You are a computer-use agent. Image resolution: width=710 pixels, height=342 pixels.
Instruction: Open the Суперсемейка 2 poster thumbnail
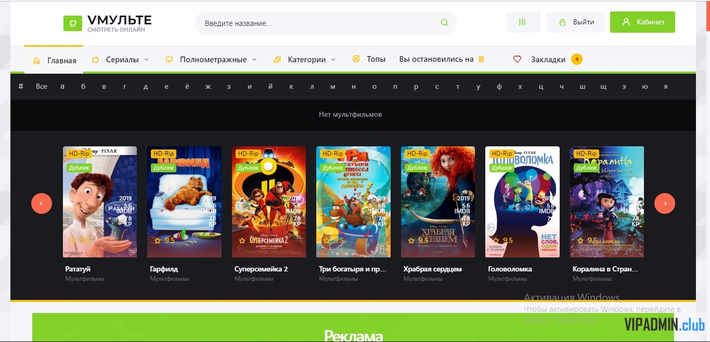pyautogui.click(x=269, y=202)
